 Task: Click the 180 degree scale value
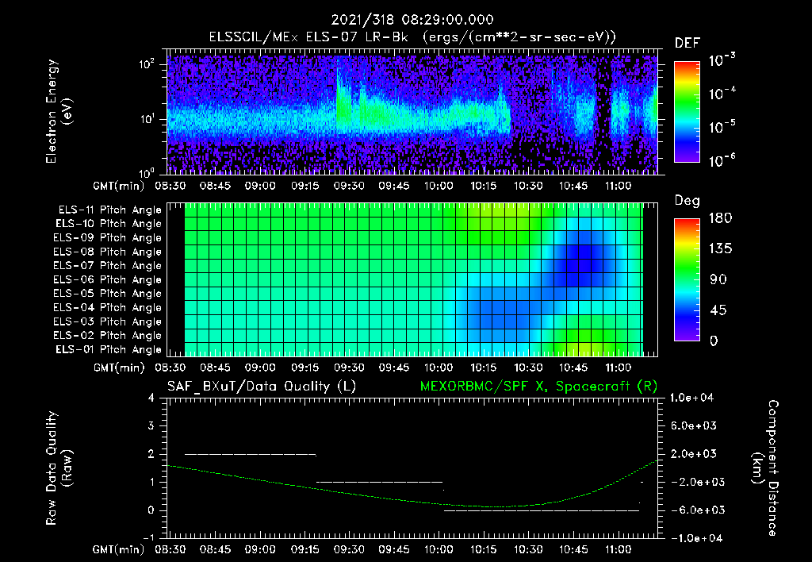click(x=720, y=217)
